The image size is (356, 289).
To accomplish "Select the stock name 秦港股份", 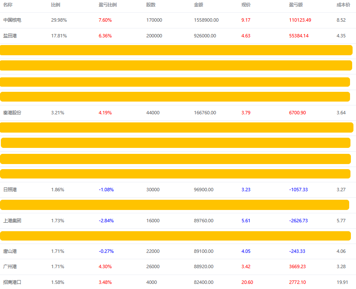I will pos(12,113).
